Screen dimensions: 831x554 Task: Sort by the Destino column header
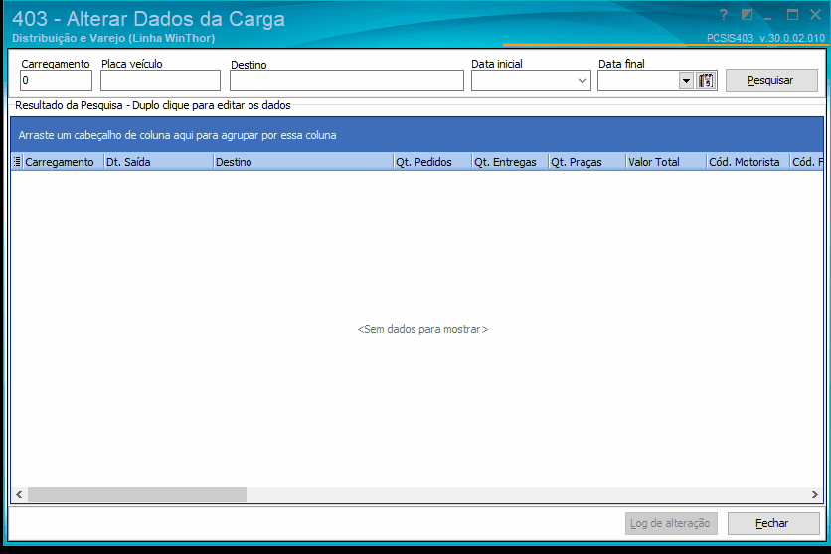[303, 162]
